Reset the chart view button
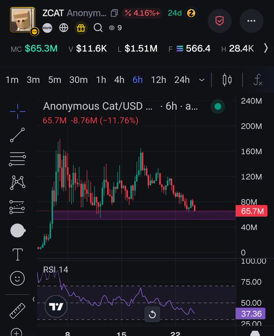274x336 pixels. 152,314
